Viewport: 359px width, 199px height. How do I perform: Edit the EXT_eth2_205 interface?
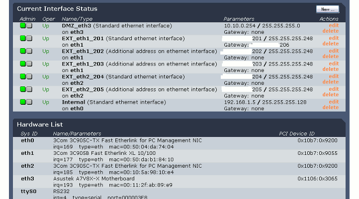(x=333, y=90)
